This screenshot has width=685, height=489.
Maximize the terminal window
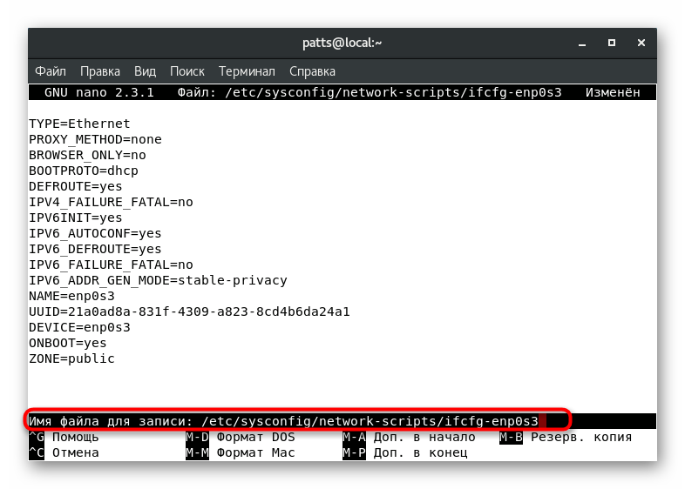tap(612, 43)
